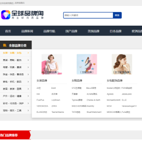Image resolution: width=142 pixels, height=142 pixels.
Task: Open the Vanessahogan brand link
Action: [x=129, y=106]
